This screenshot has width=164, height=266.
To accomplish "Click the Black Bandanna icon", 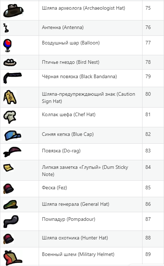I will (x=13, y=78).
